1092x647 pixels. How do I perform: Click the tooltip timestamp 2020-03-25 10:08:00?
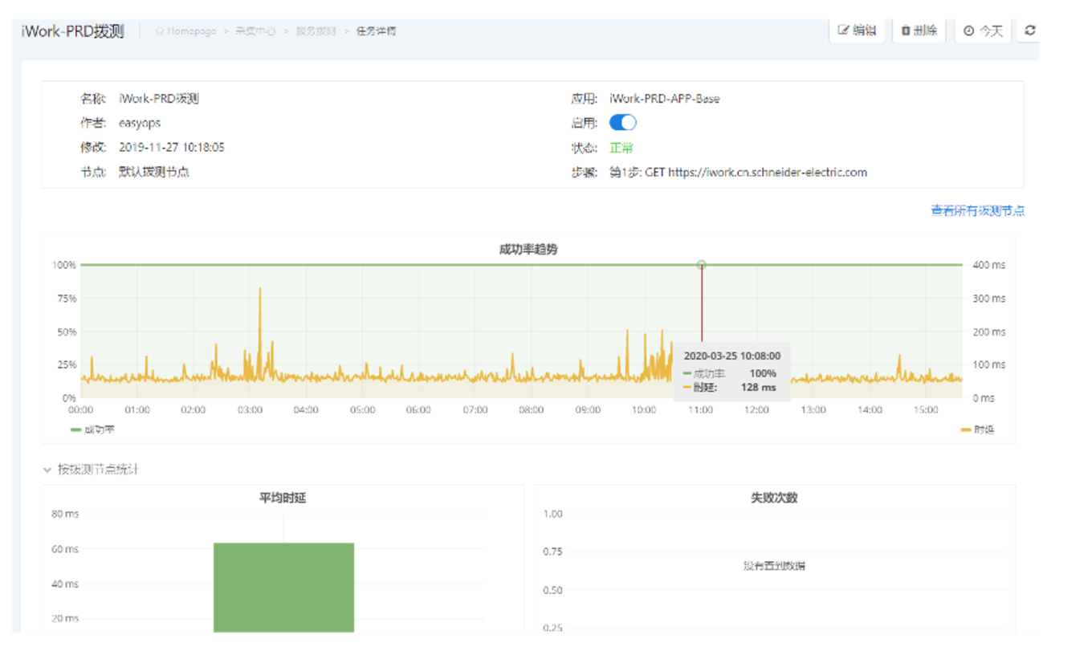pos(731,356)
